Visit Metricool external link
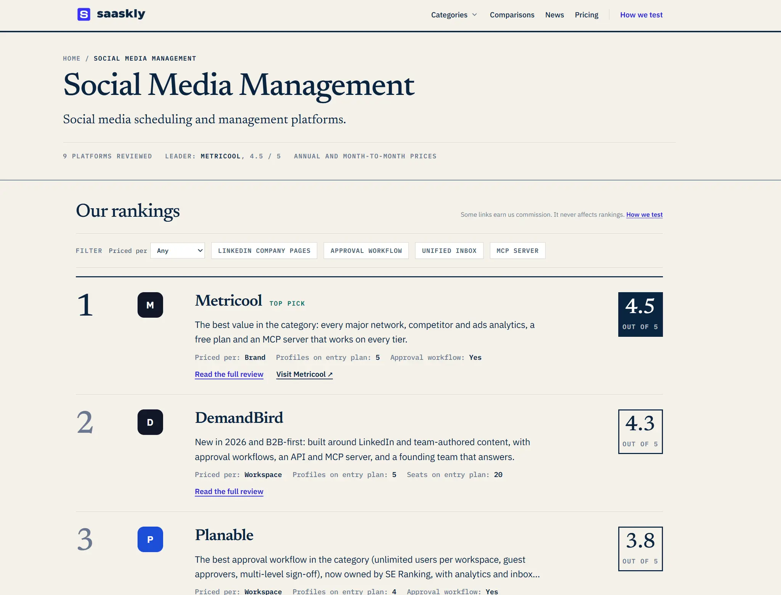This screenshot has width=781, height=595. (305, 374)
